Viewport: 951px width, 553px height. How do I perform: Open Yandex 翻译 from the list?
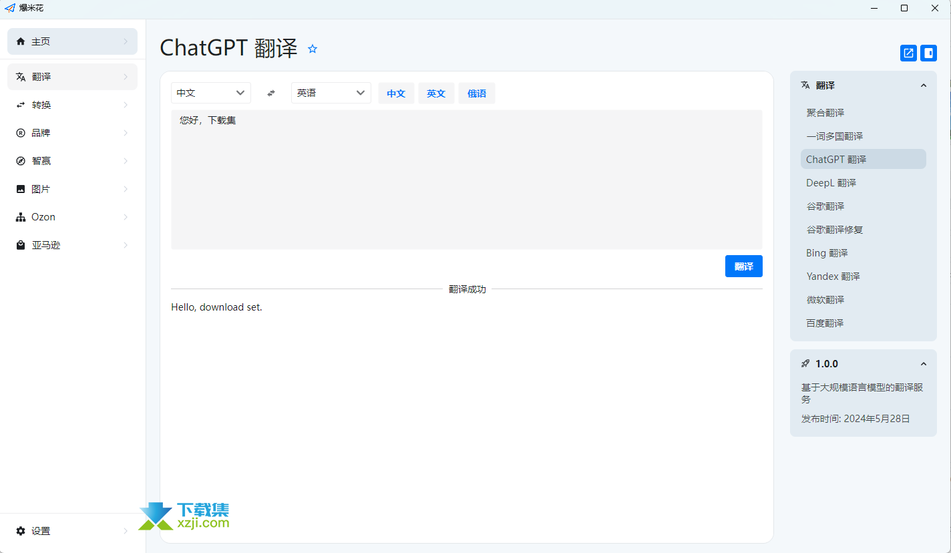[864, 276]
